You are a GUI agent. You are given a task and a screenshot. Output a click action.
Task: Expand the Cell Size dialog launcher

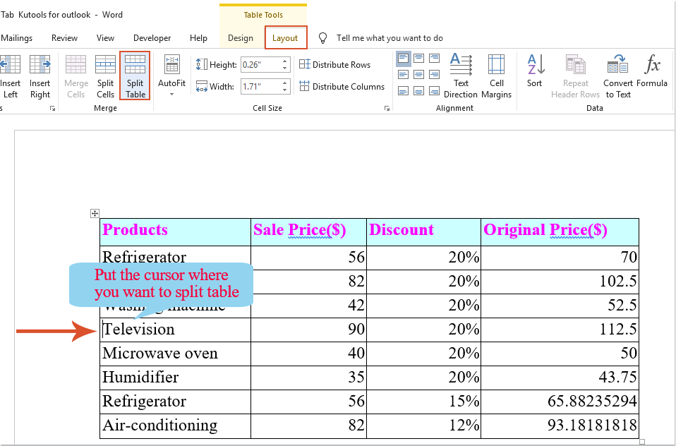coord(387,108)
